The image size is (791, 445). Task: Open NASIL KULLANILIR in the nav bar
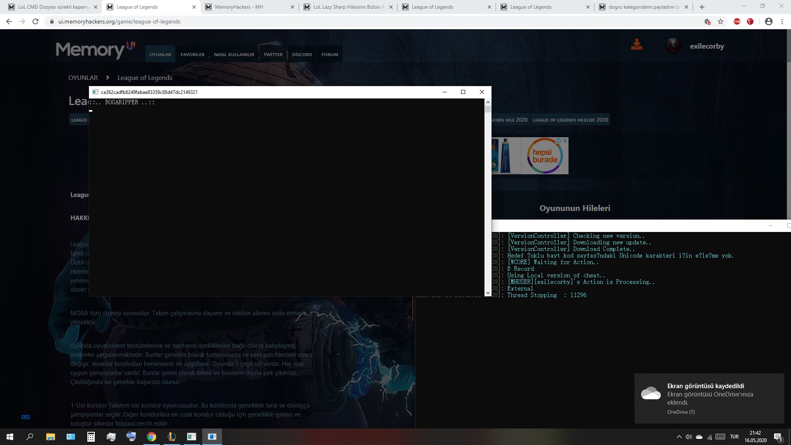pyautogui.click(x=234, y=54)
